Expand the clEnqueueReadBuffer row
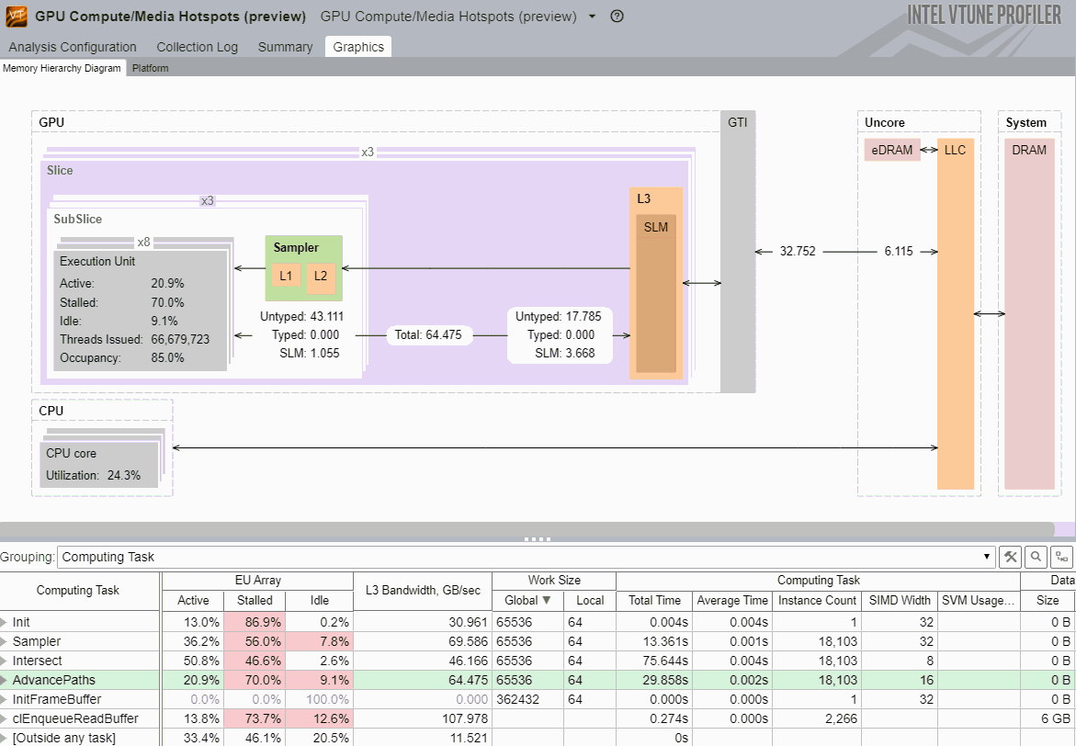Image resolution: width=1076 pixels, height=746 pixels. click(5, 718)
